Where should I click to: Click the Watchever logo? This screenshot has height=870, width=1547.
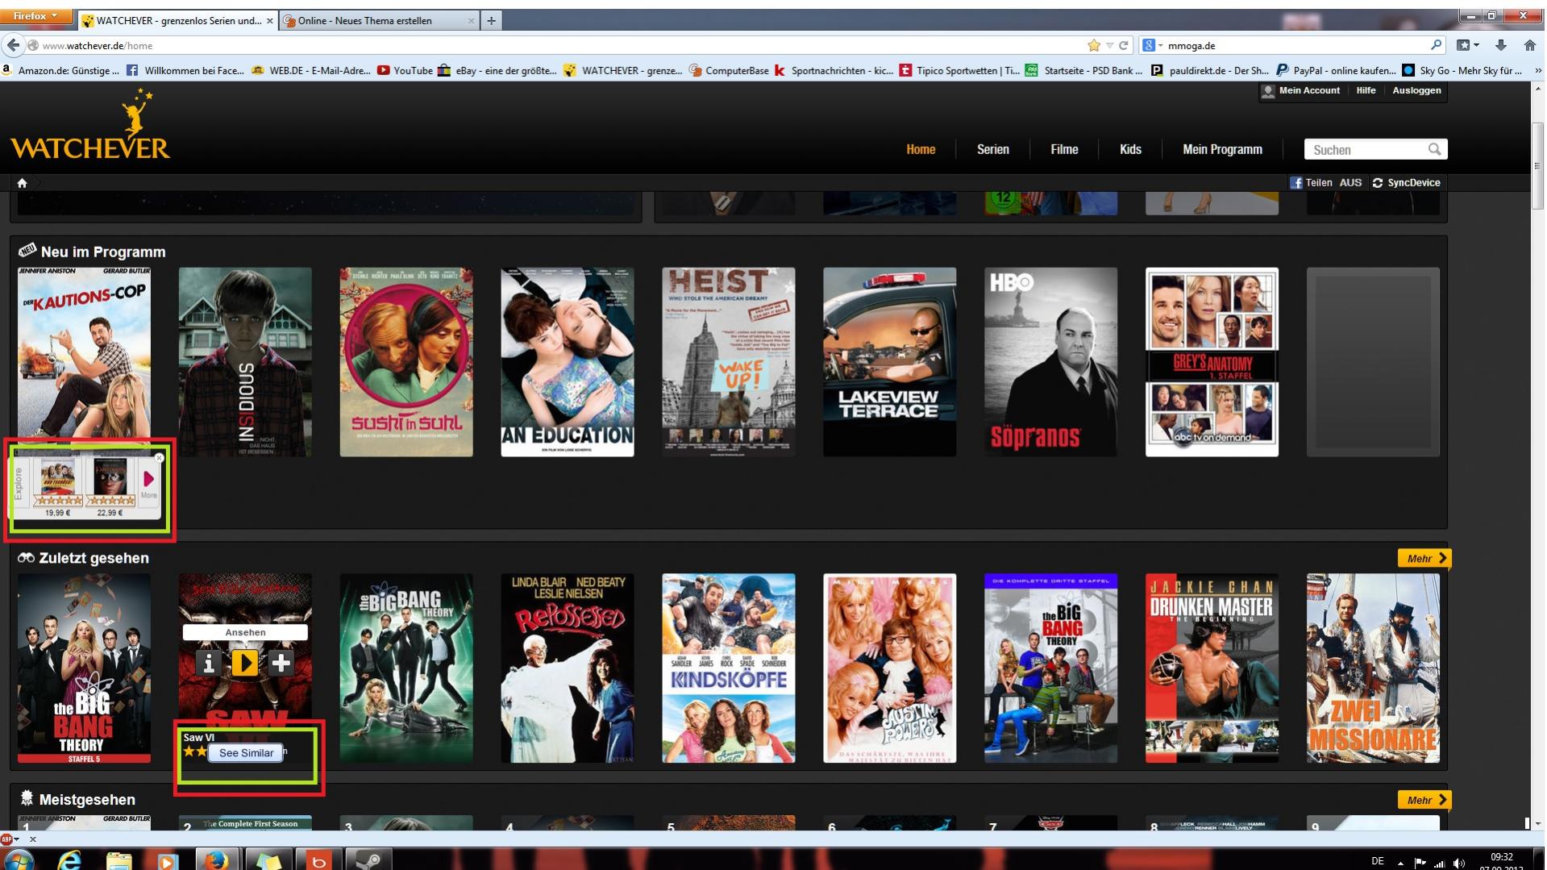tap(90, 124)
